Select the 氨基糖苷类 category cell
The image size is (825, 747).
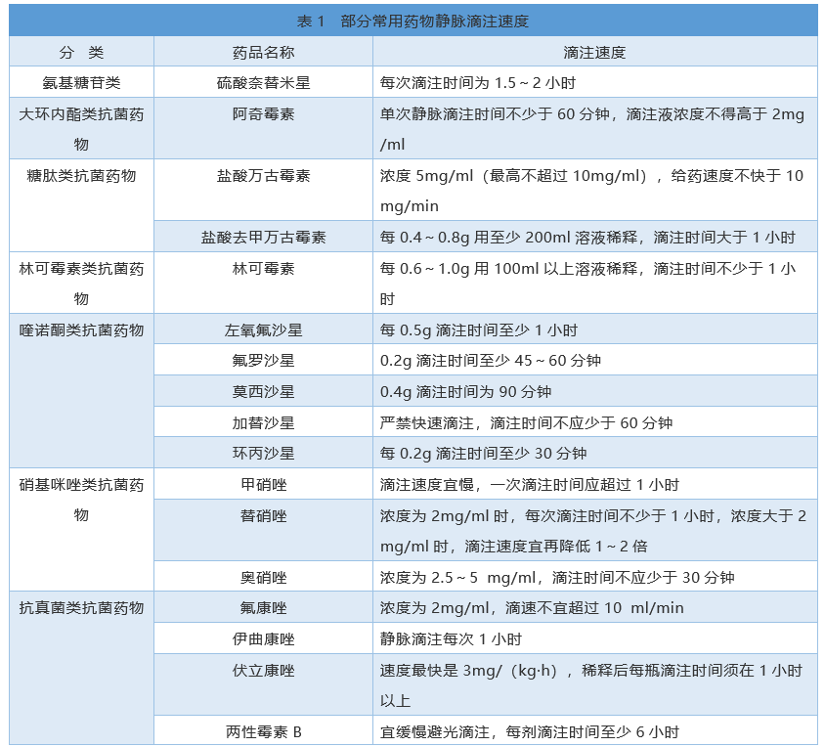coord(81,83)
